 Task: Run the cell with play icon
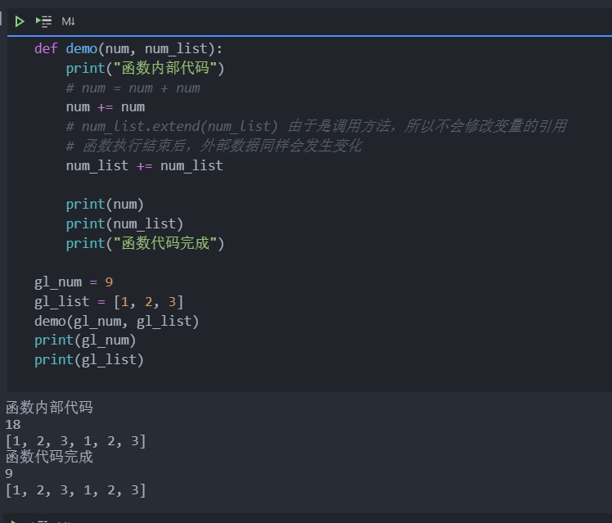coord(19,21)
